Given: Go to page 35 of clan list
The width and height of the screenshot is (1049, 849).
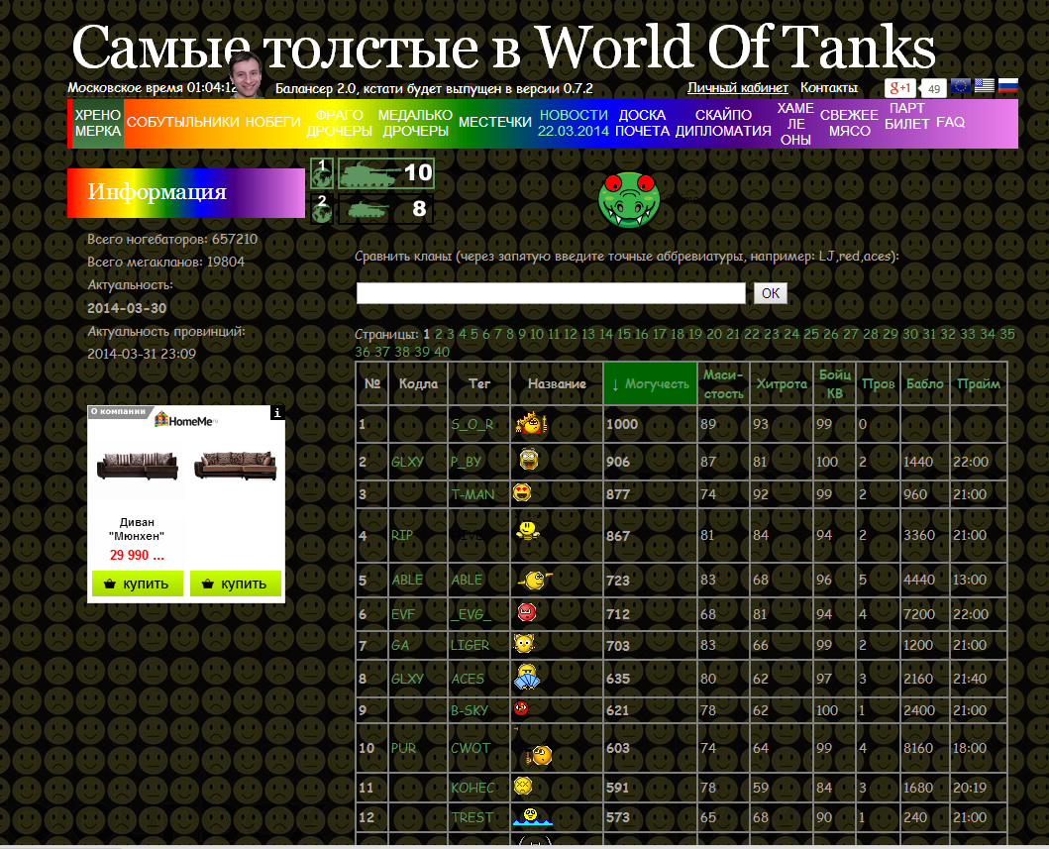Looking at the screenshot, I should click(1007, 334).
